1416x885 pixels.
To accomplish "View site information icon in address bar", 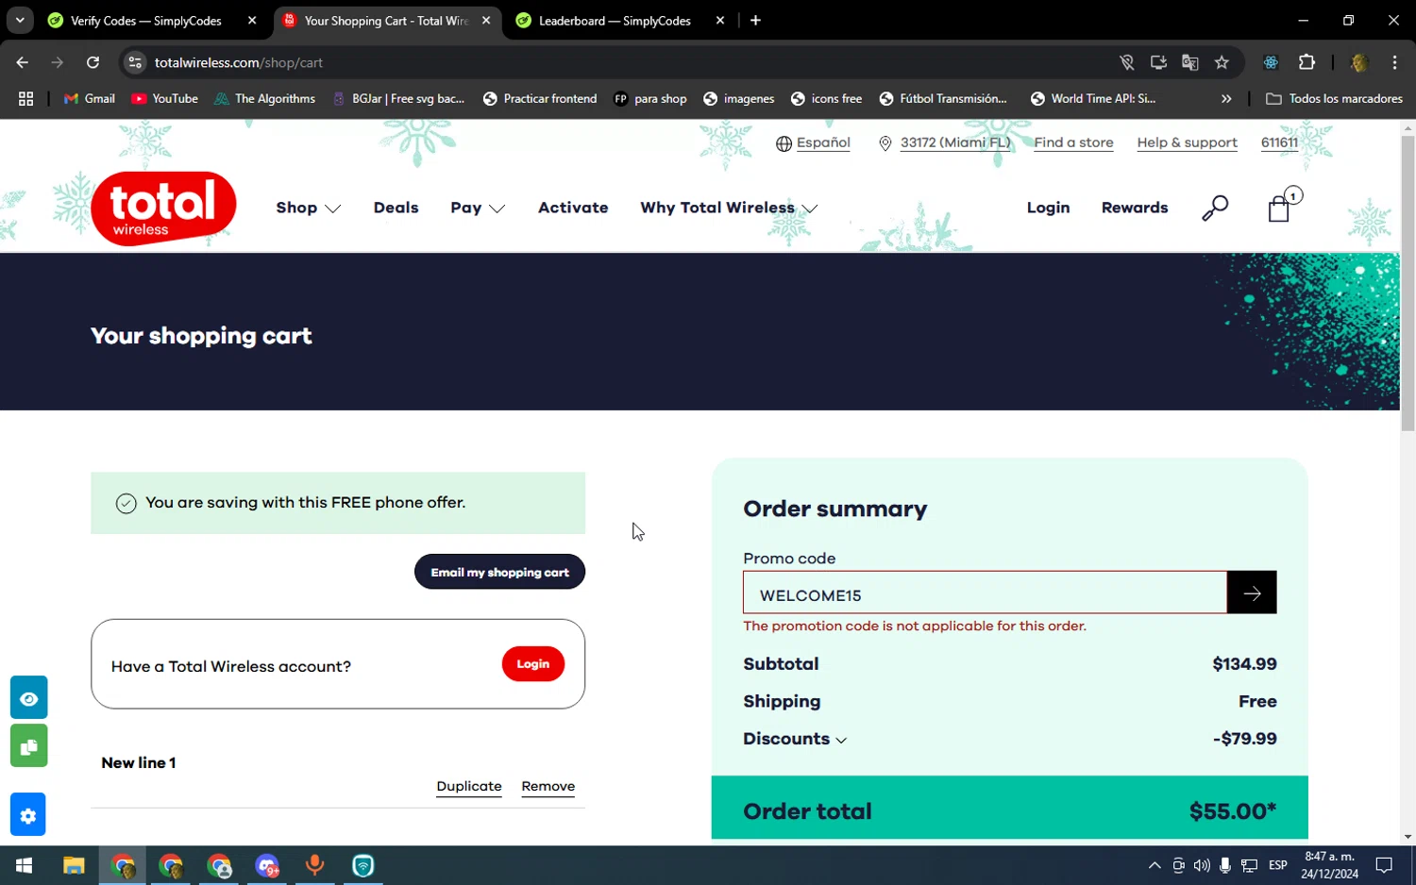I will tap(135, 62).
